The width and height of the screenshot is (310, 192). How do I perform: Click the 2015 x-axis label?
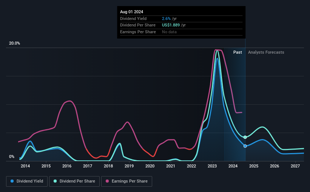46,166
